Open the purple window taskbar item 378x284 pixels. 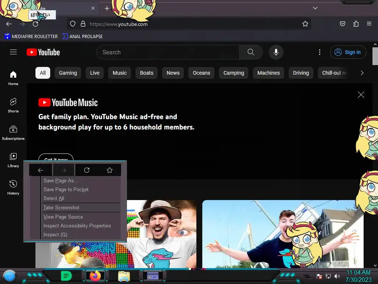coord(152,276)
